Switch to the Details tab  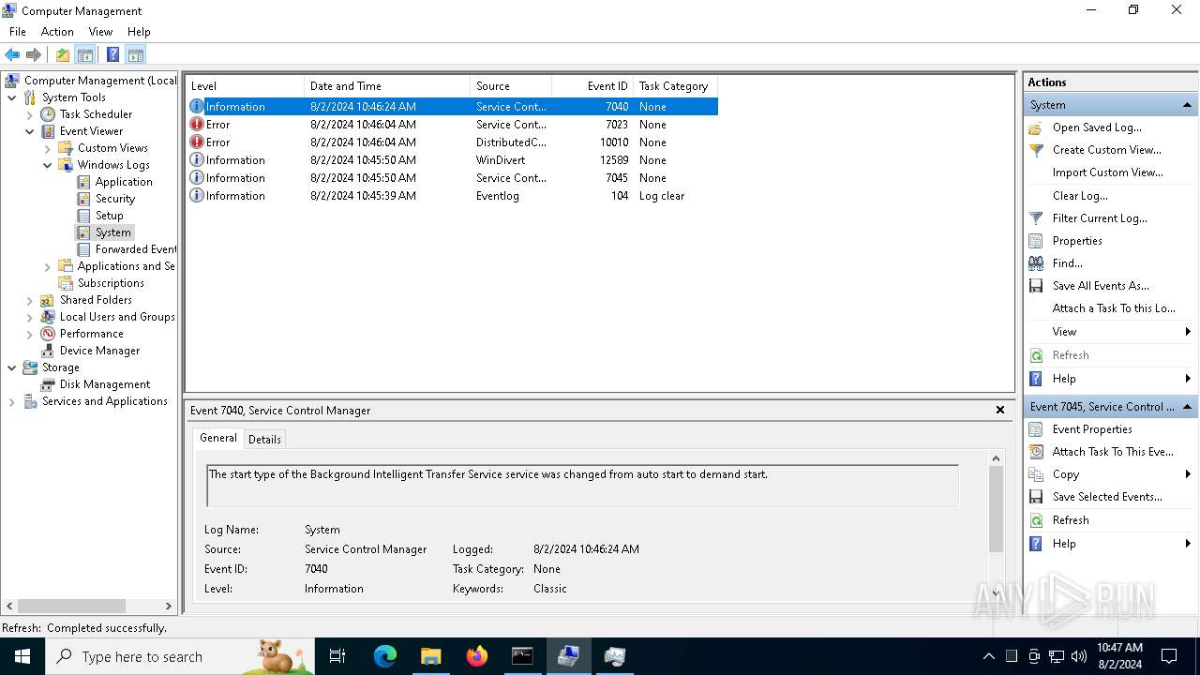click(264, 439)
